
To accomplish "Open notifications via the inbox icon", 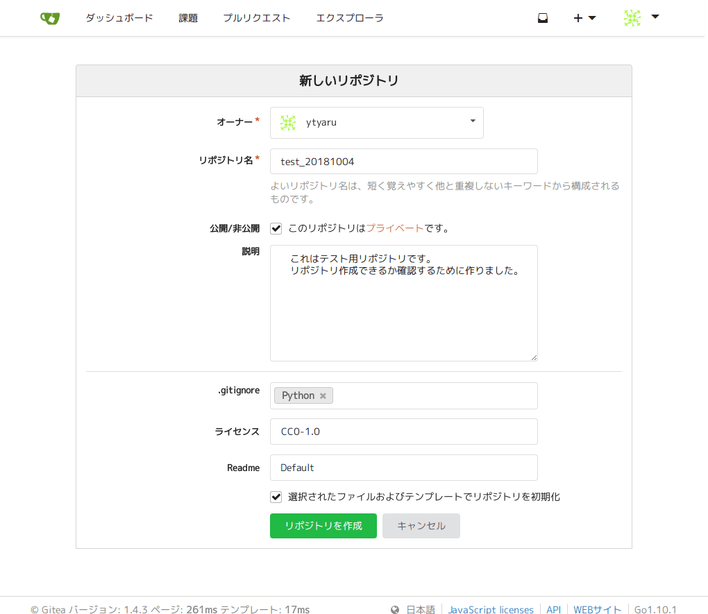I will click(x=542, y=18).
